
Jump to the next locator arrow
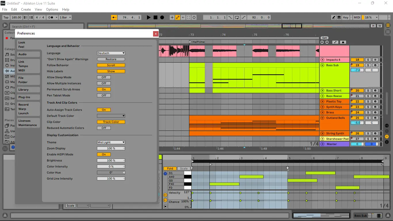point(327,42)
